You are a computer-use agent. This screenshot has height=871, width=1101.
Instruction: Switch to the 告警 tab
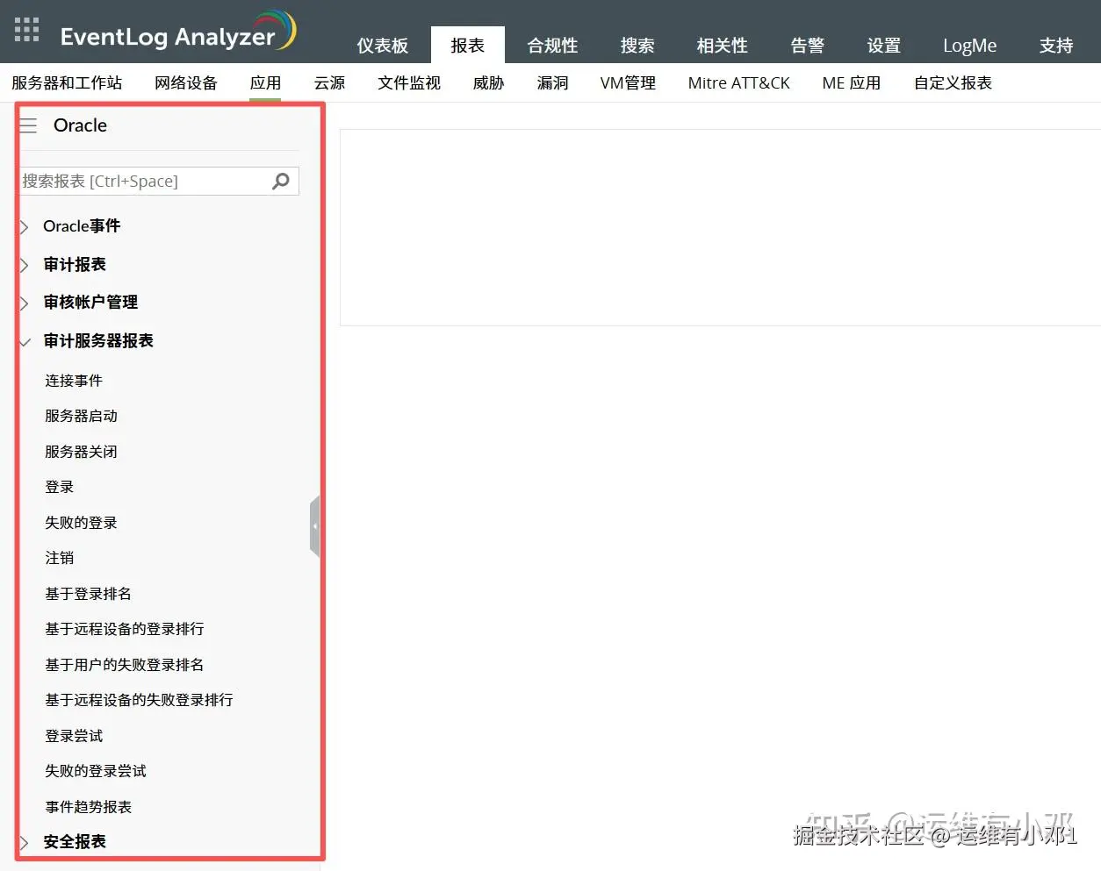coord(807,46)
